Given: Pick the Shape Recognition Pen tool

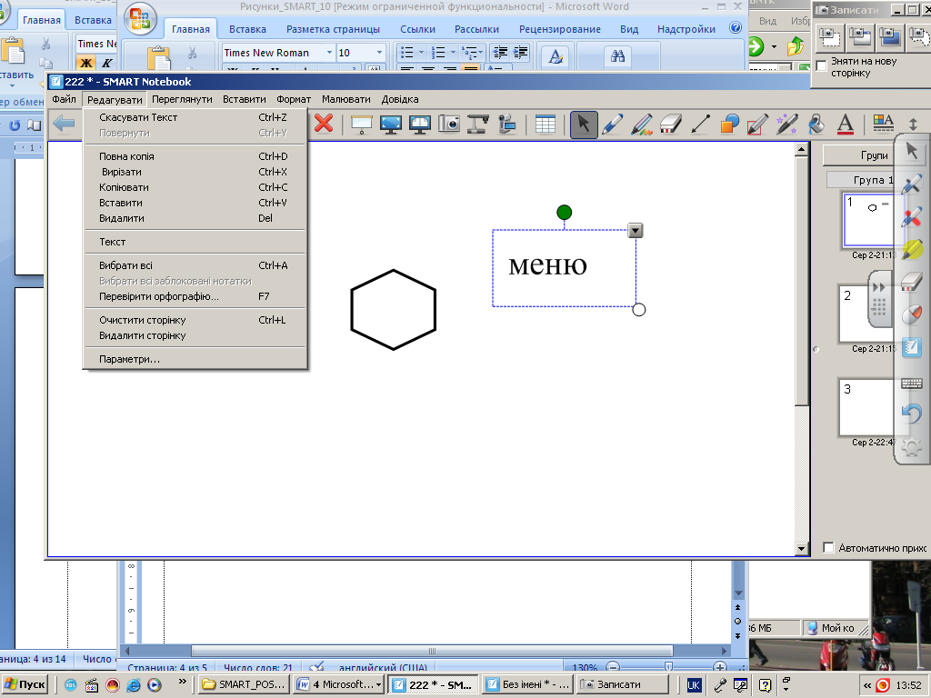Looking at the screenshot, I should point(758,124).
